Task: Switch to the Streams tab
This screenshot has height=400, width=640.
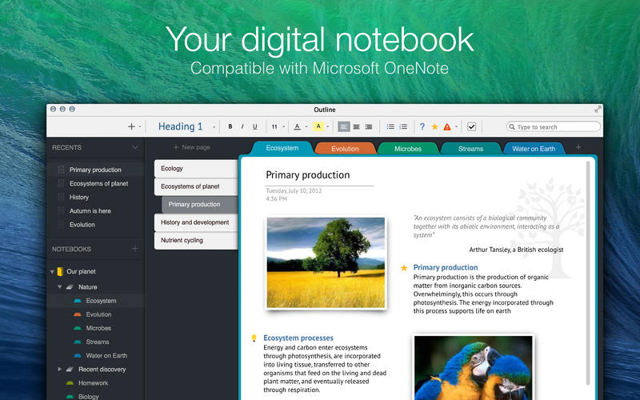Action: coord(470,149)
